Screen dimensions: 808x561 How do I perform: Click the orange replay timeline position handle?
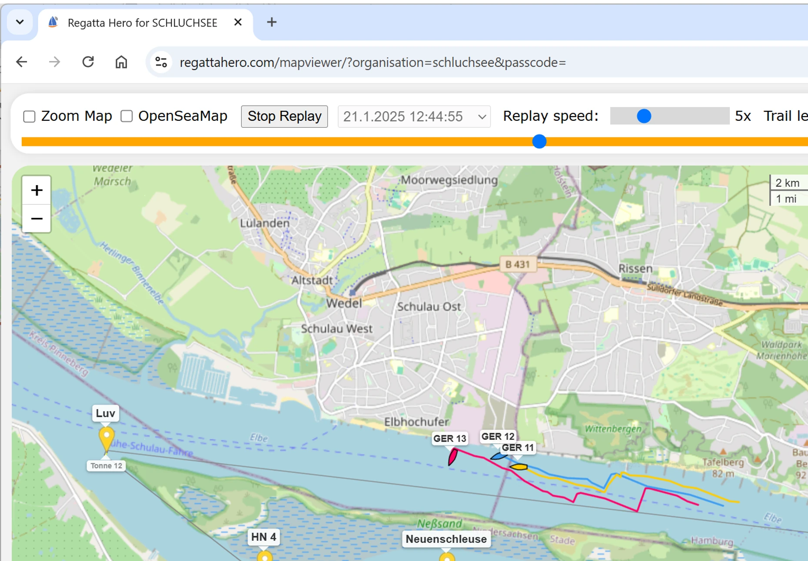pyautogui.click(x=539, y=142)
